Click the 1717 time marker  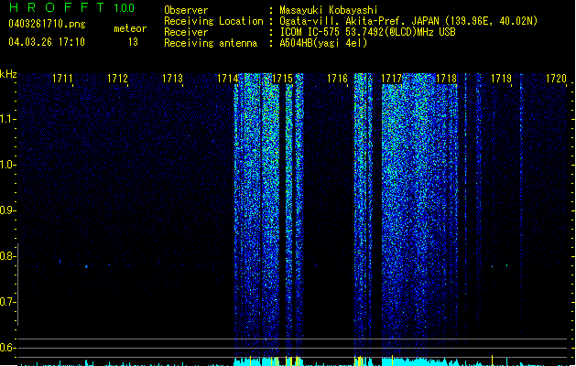(x=392, y=79)
